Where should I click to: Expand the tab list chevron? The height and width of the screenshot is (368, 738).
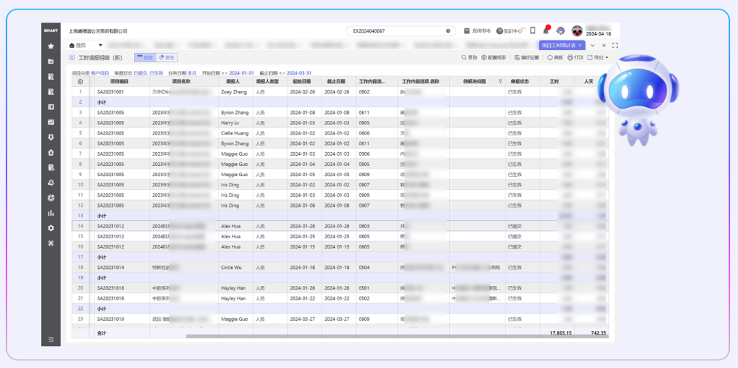point(592,45)
